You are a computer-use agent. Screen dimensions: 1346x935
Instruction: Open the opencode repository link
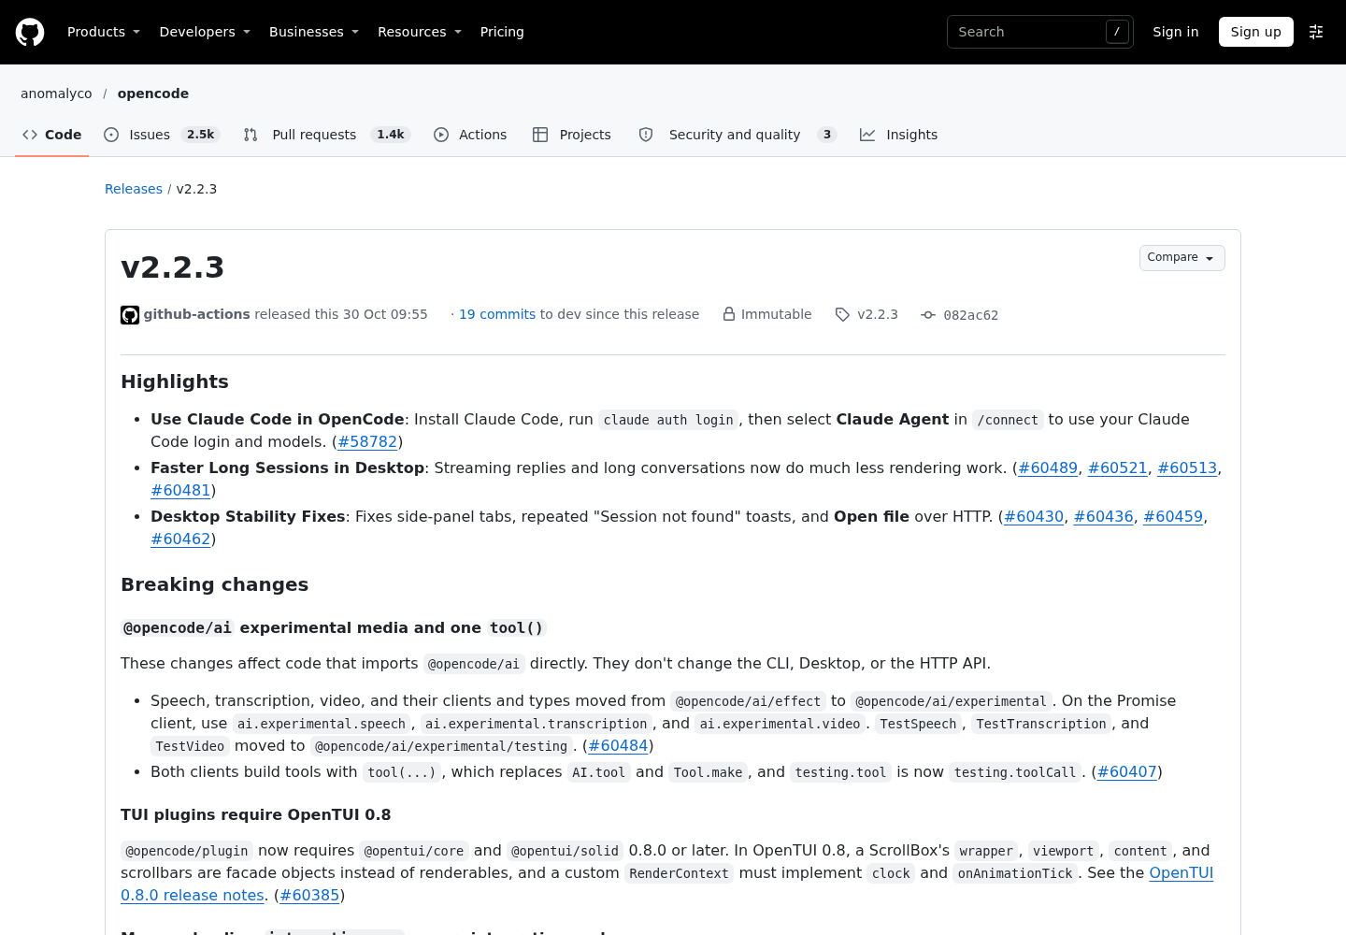pos(153,93)
